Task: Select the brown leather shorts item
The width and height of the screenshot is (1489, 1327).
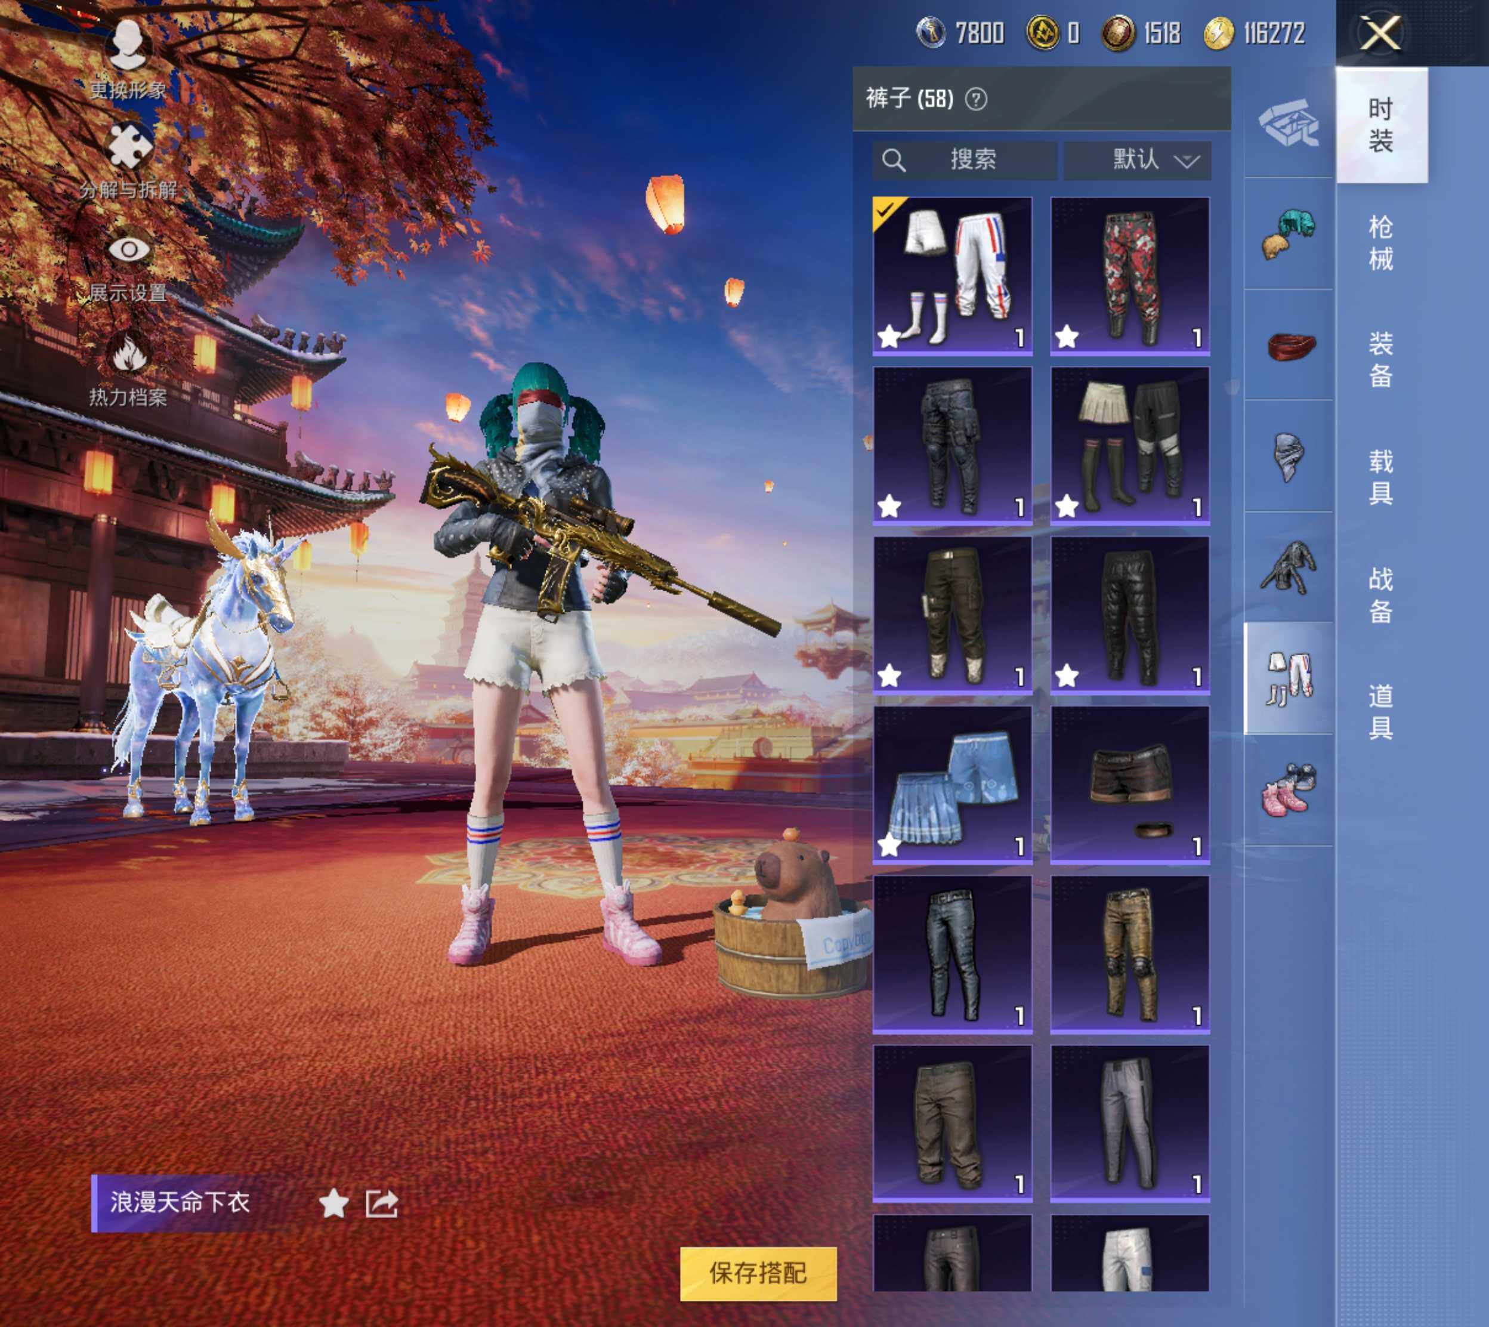Action: (1130, 785)
